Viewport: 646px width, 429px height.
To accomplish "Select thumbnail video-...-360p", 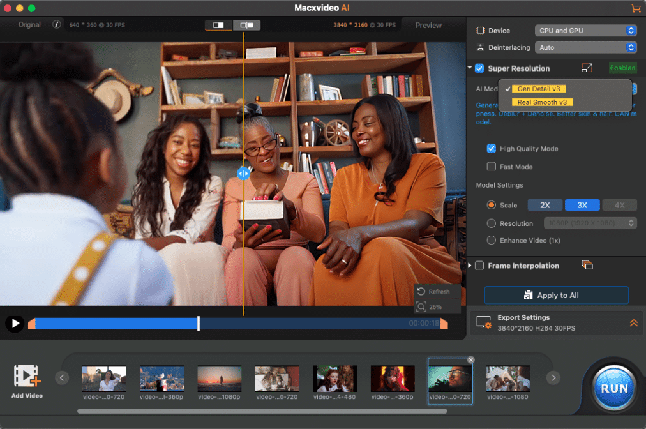I will [393, 379].
